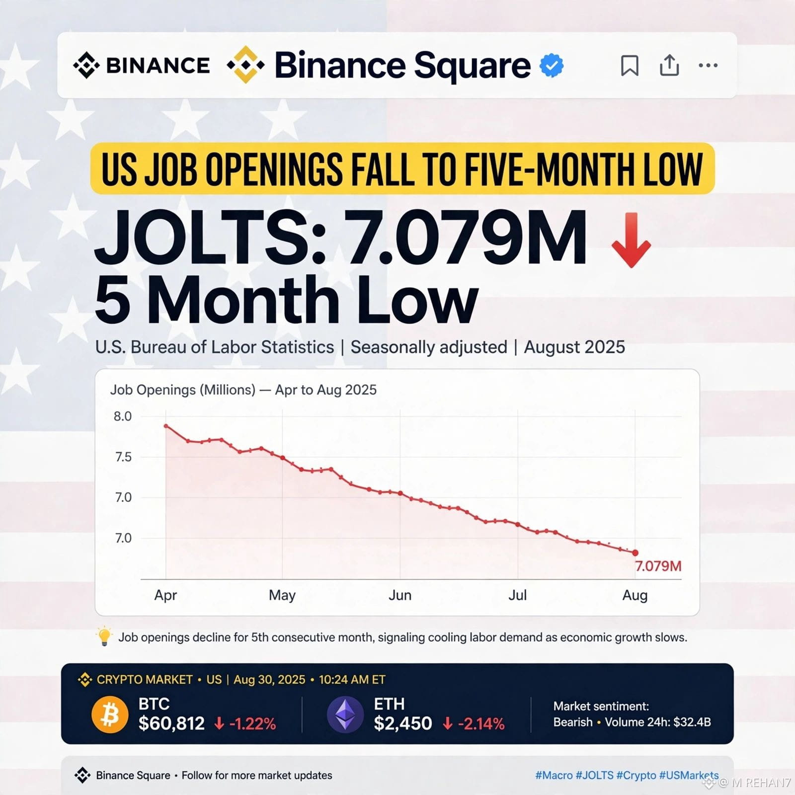
Task: Open the three-dot more options menu
Action: 708,65
